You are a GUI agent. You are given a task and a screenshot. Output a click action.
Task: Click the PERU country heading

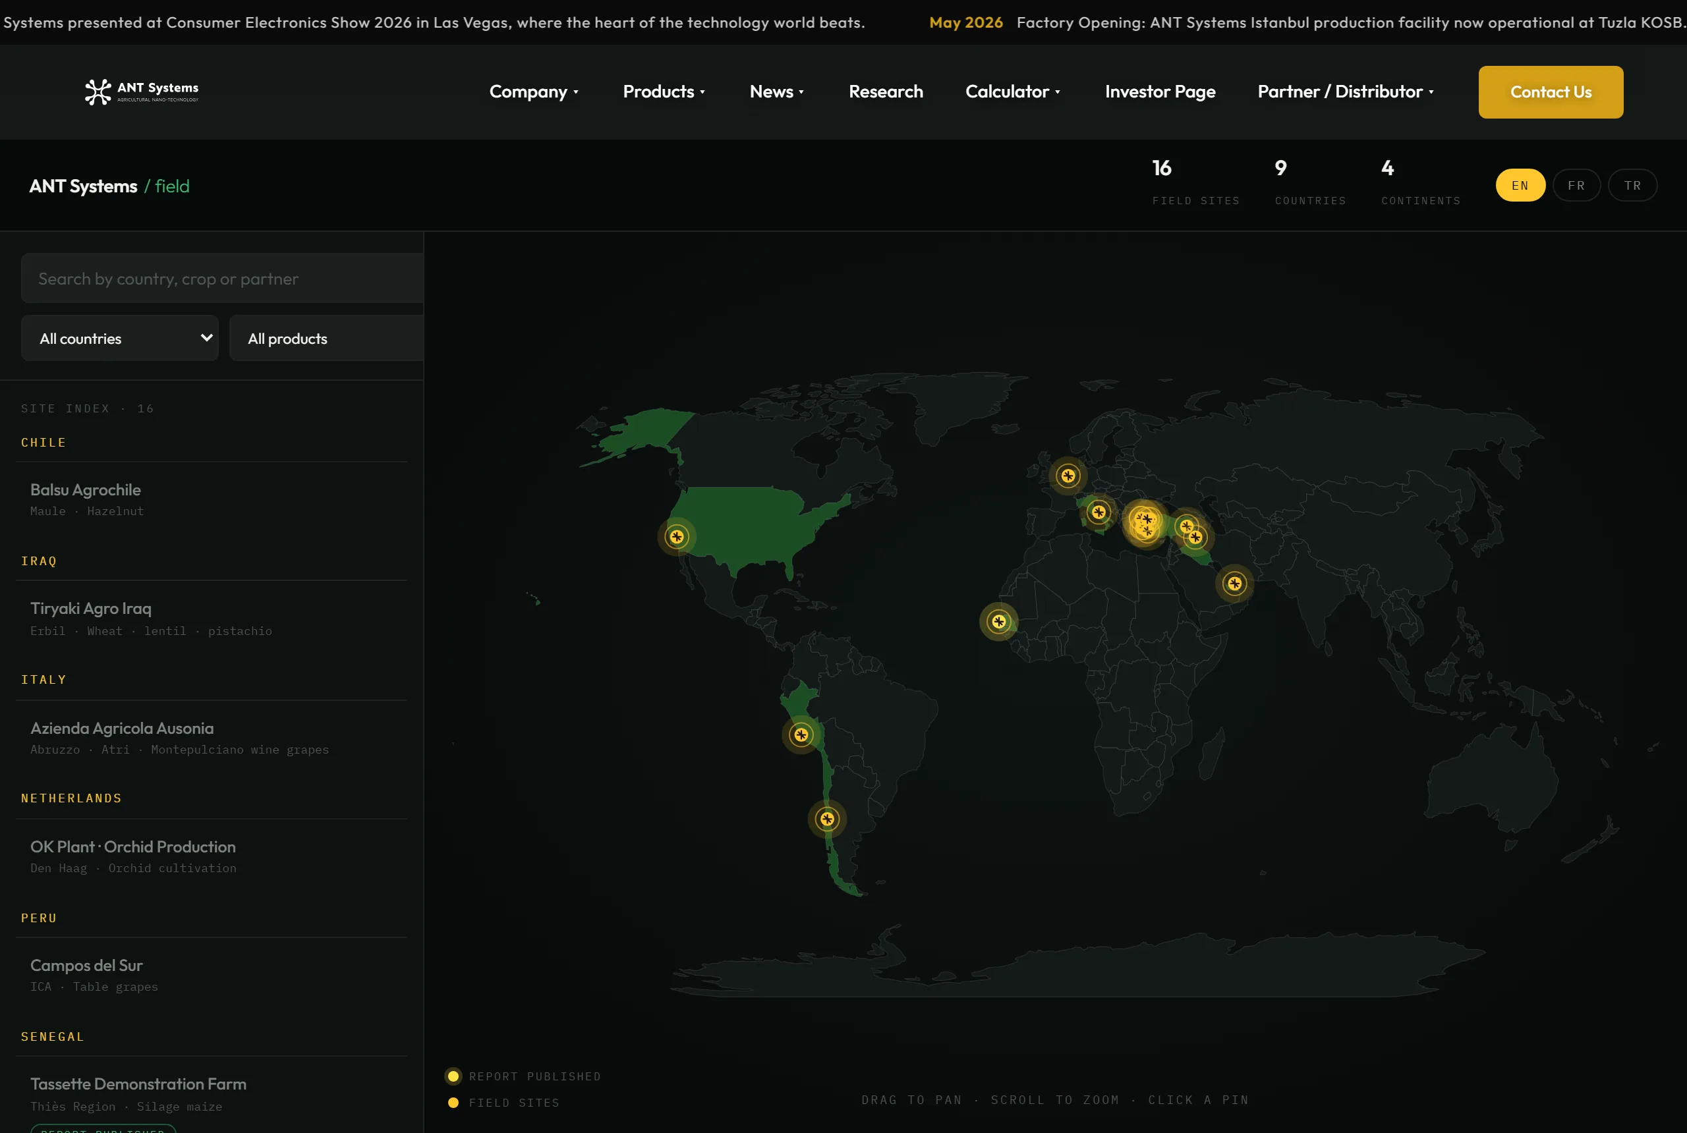[x=39, y=918]
